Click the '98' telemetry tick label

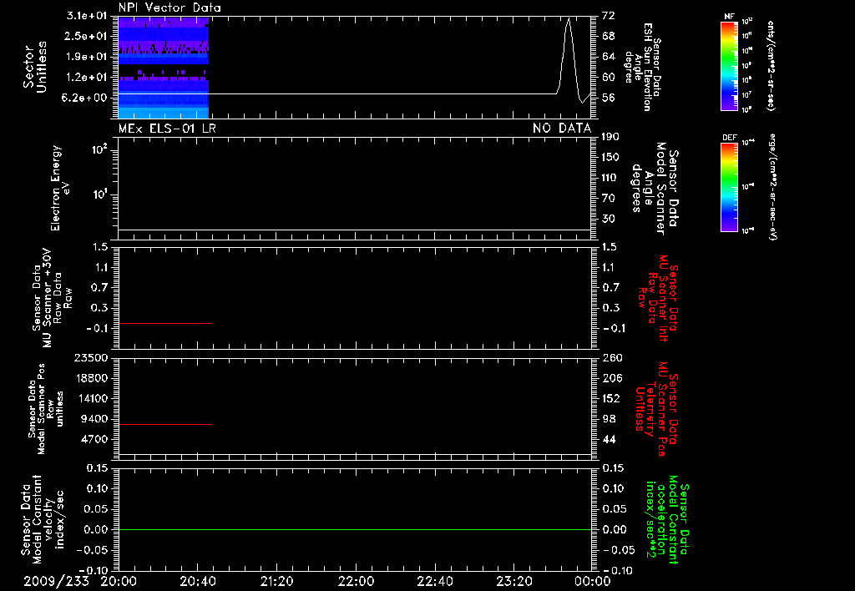coord(609,419)
